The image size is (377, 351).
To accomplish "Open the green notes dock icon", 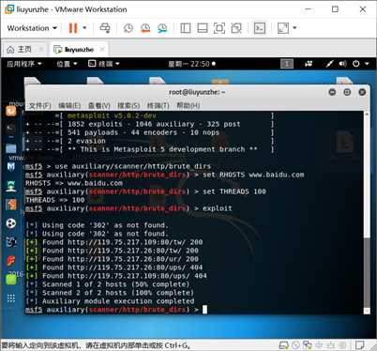I will click(11, 280).
